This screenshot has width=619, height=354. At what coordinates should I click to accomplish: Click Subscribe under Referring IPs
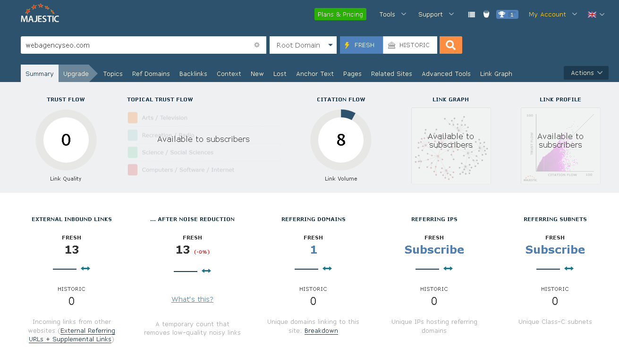coord(434,250)
